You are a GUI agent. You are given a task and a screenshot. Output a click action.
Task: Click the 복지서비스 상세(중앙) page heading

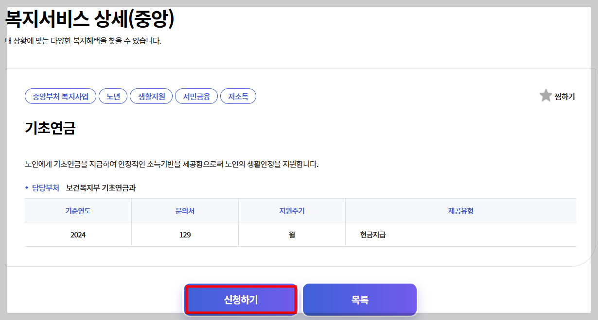pyautogui.click(x=89, y=19)
